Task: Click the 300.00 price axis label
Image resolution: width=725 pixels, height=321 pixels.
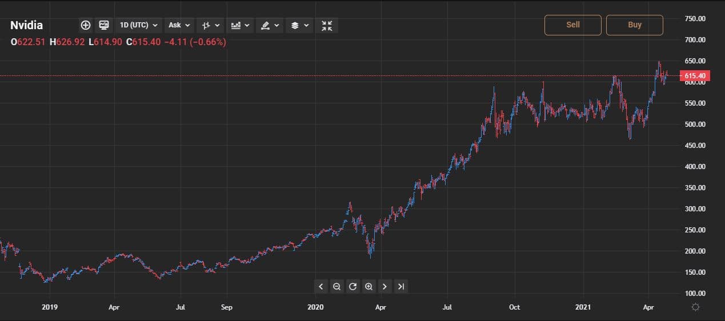Action: point(695,209)
